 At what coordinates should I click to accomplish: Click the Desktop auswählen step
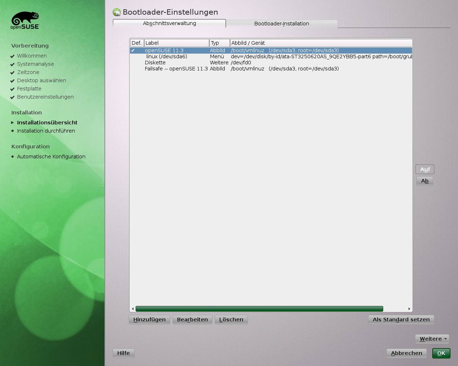coord(42,80)
